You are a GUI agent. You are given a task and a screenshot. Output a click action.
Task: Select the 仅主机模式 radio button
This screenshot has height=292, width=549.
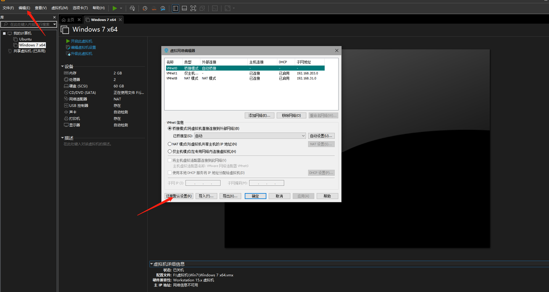[x=170, y=151]
